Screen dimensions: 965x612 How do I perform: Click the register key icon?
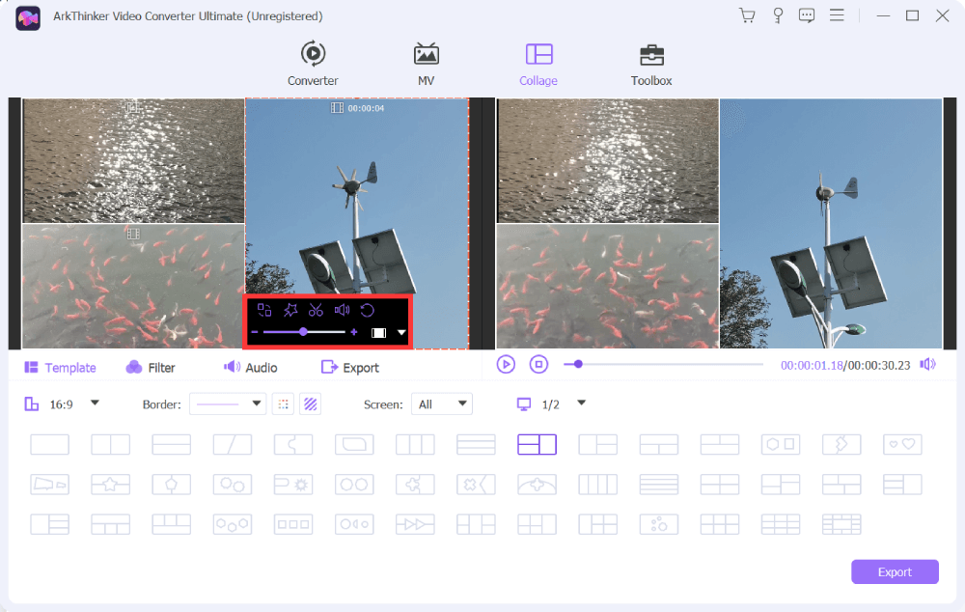coord(778,15)
